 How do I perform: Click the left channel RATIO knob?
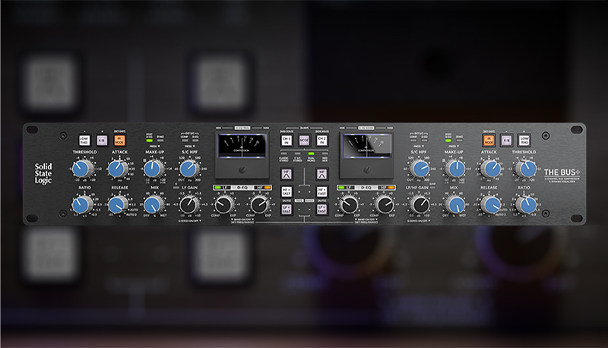[82, 204]
